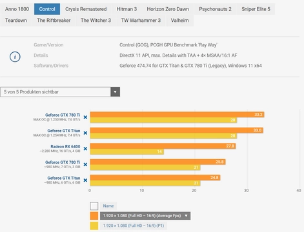Click the yellow 14 fps P1 bar
The image size is (304, 232).
127,151
